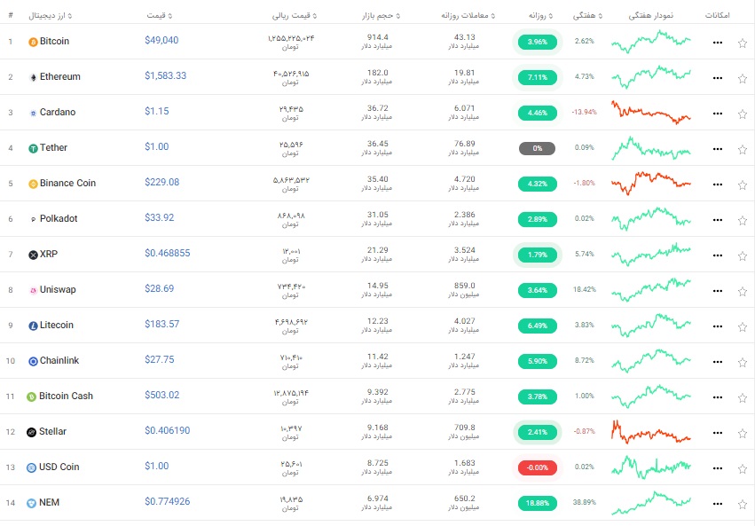Click the Binance Coin $229.08 price link

pos(161,183)
